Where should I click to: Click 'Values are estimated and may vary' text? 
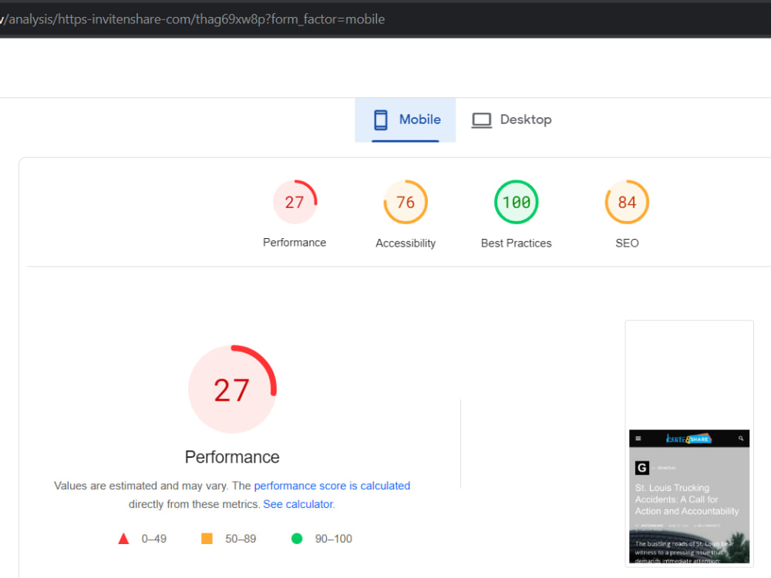click(140, 486)
